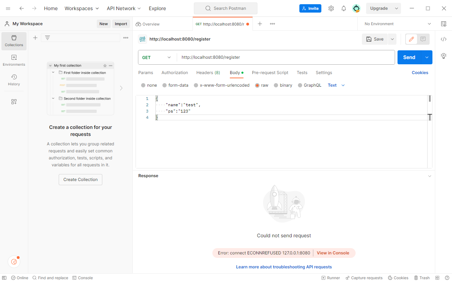The image size is (452, 282).
Task: Open the GET method dropdown
Action: pos(157,57)
